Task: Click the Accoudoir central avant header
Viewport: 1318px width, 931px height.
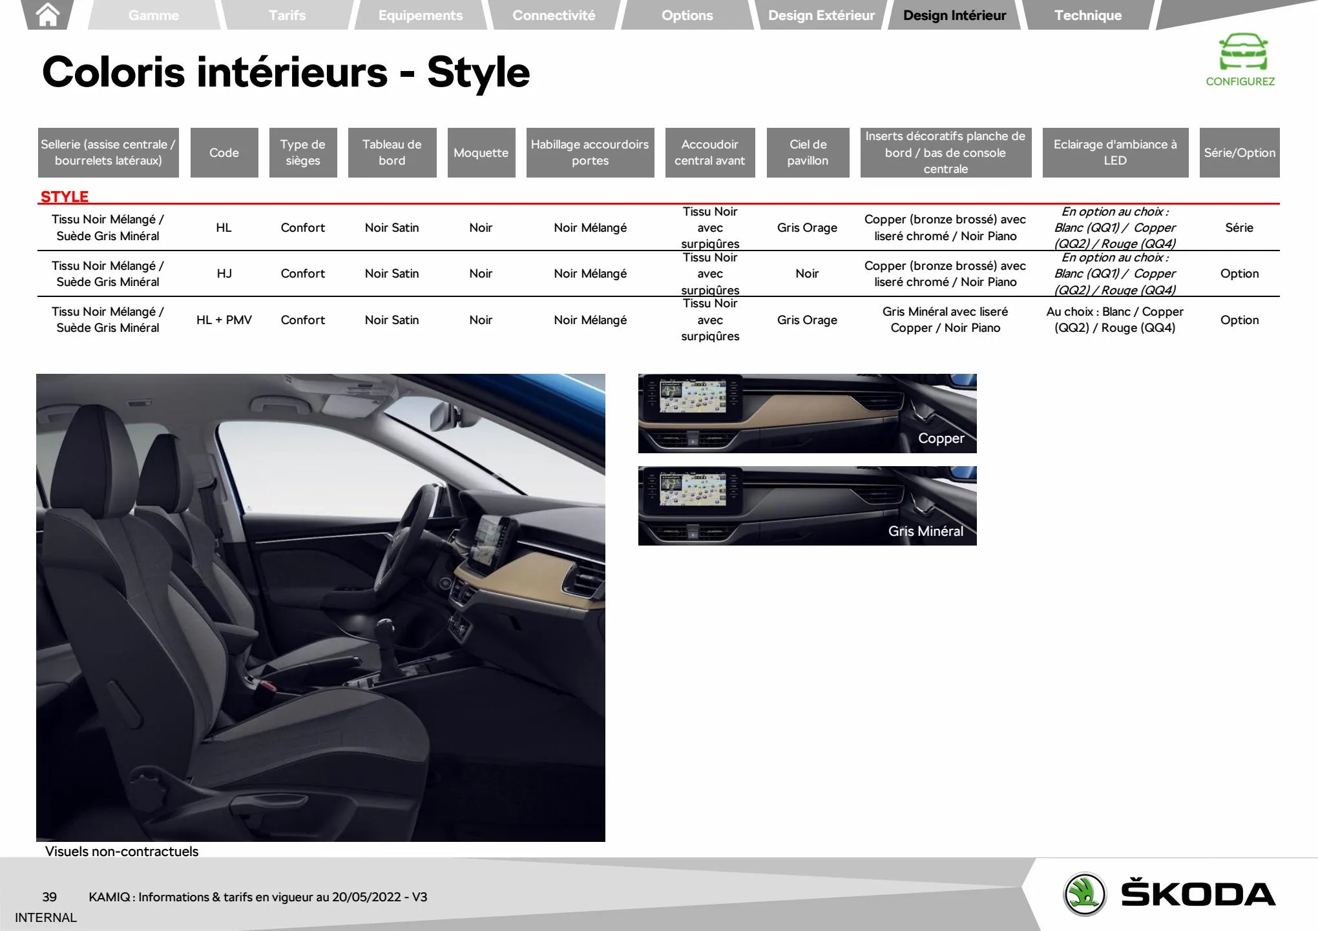Action: coord(710,152)
